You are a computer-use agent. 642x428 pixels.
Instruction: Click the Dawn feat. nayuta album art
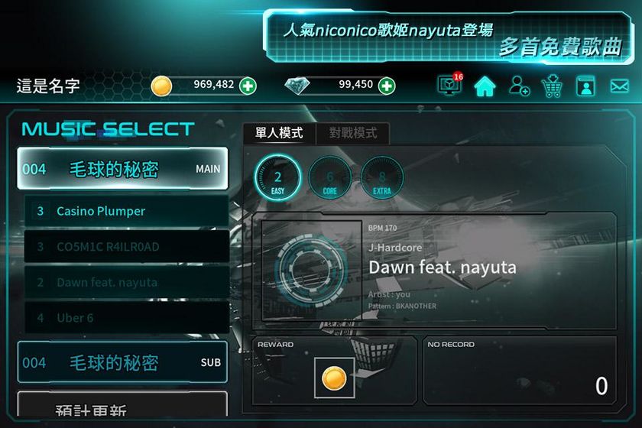(x=312, y=271)
